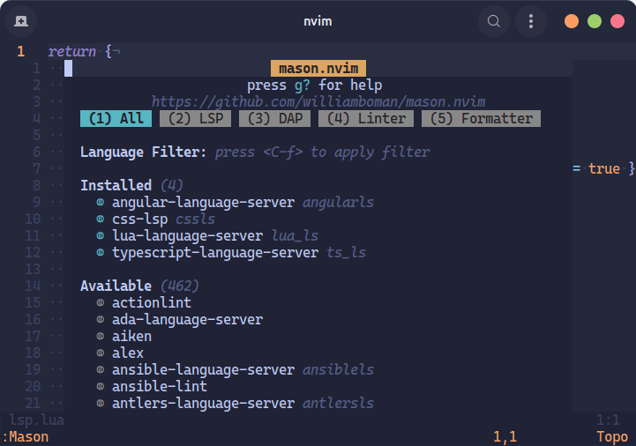Click the 1,1 cursor position indicator
This screenshot has height=446, width=636.
coord(505,437)
